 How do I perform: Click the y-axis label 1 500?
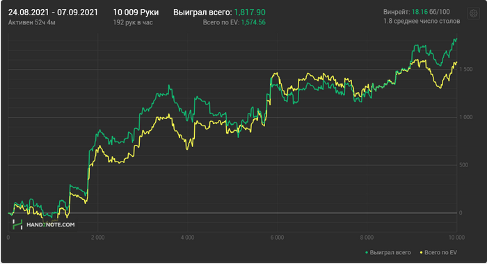click(x=465, y=70)
